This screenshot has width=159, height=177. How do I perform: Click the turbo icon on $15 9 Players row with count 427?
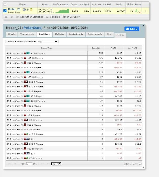point(25,63)
